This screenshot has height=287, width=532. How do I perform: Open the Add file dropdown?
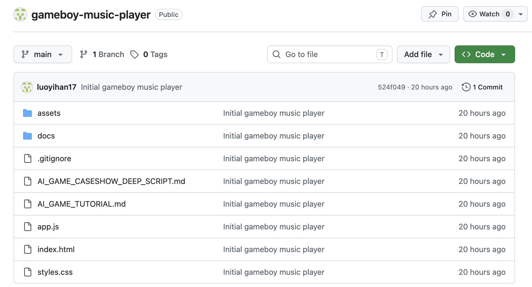pos(423,54)
